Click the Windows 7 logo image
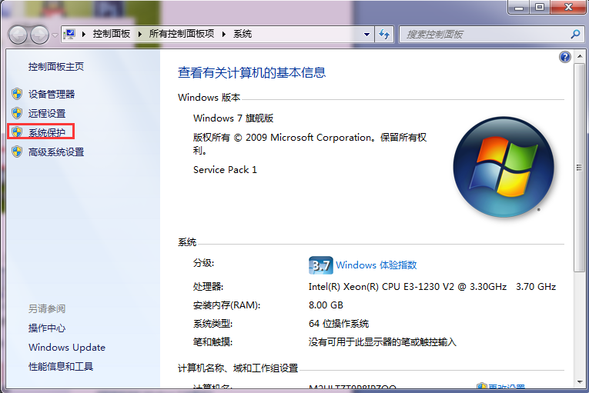589x393 pixels. click(504, 167)
